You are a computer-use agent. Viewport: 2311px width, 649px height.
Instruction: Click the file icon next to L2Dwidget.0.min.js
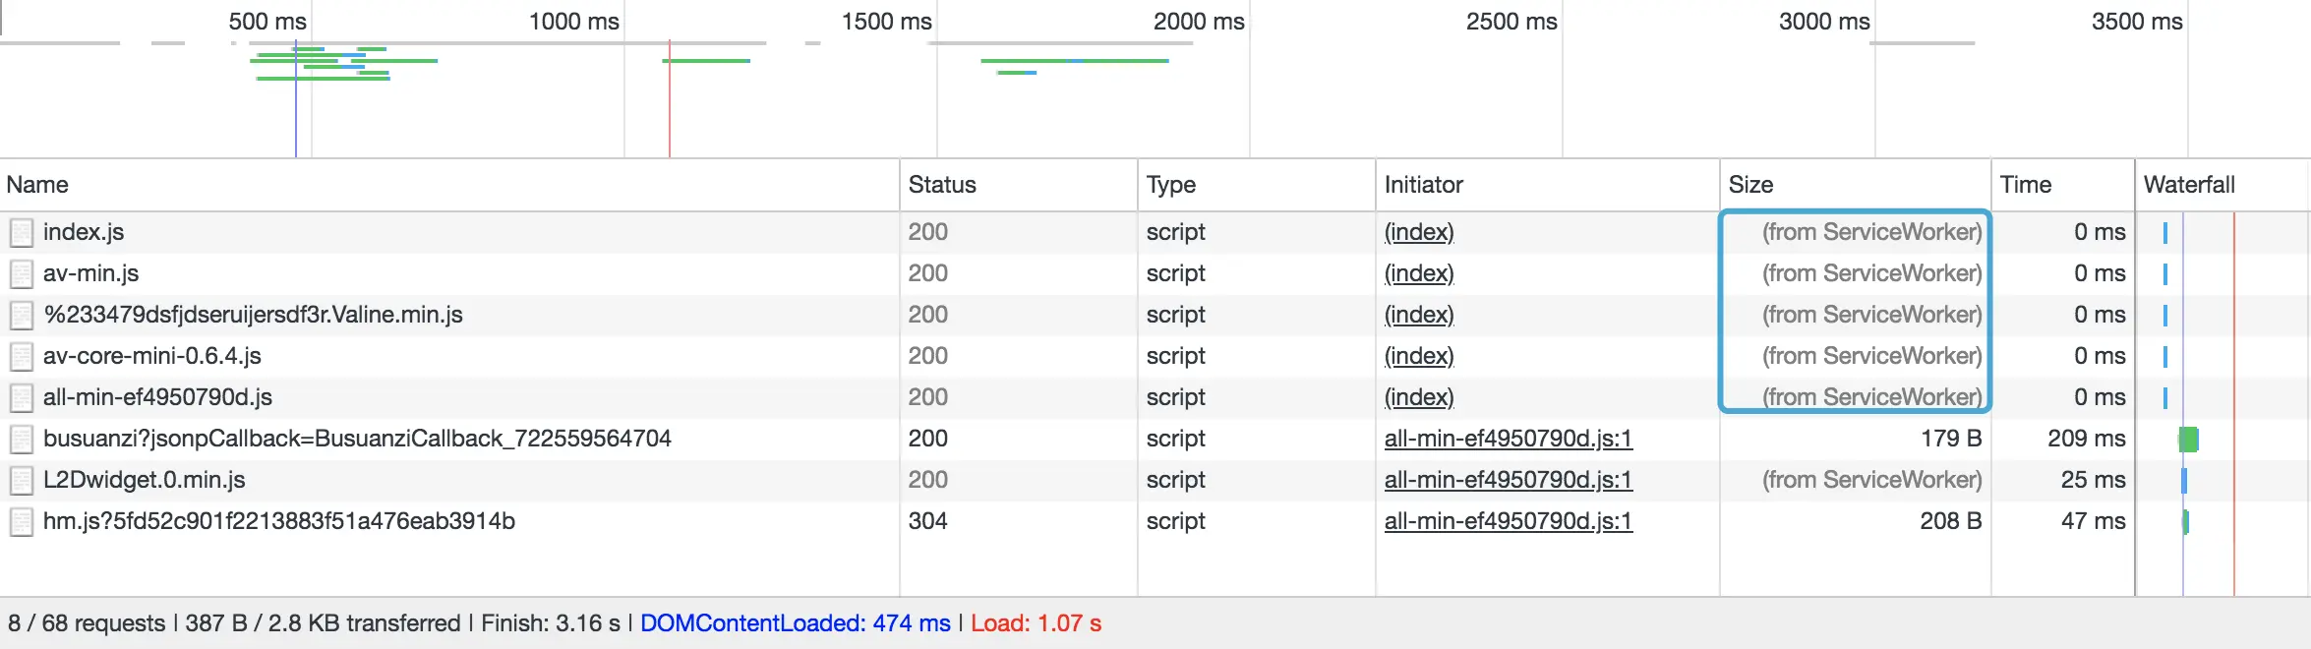[x=21, y=481]
